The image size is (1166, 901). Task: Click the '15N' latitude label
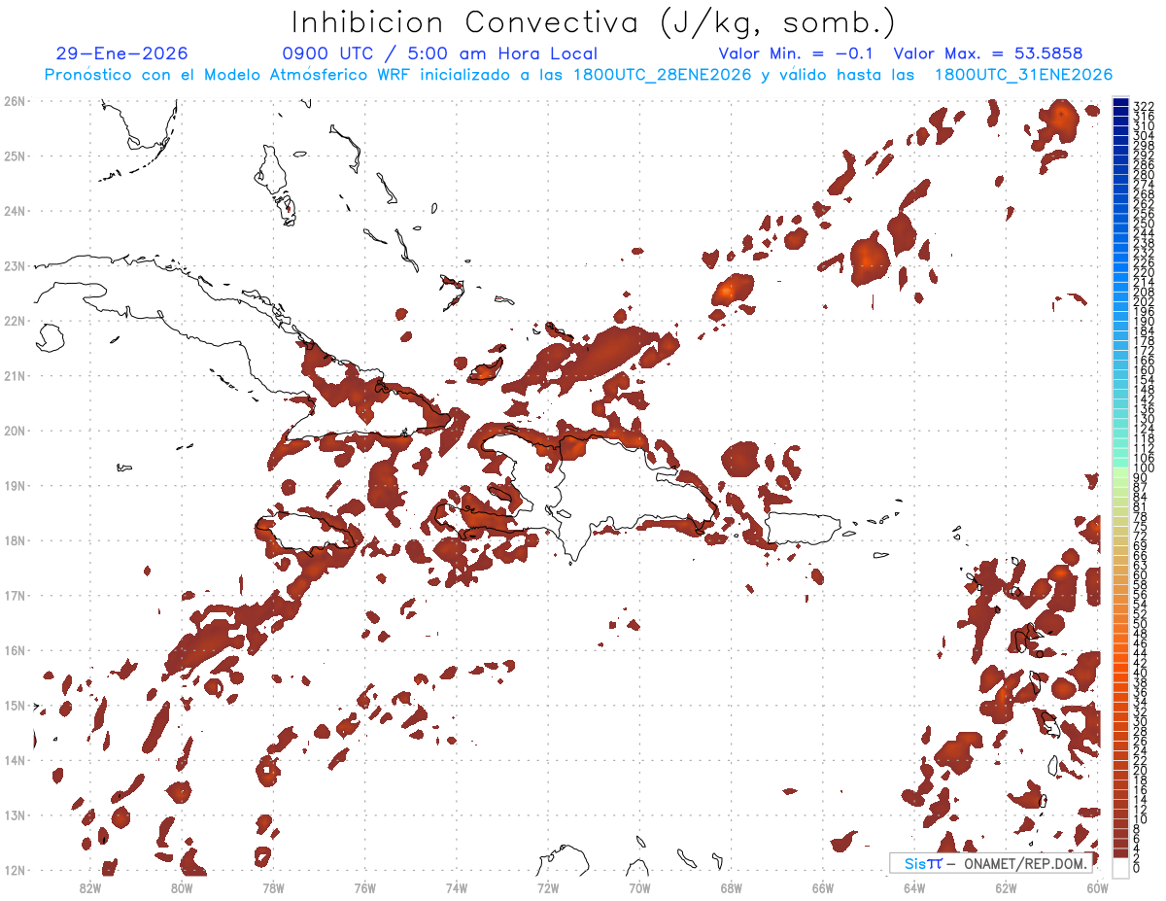[x=14, y=705]
